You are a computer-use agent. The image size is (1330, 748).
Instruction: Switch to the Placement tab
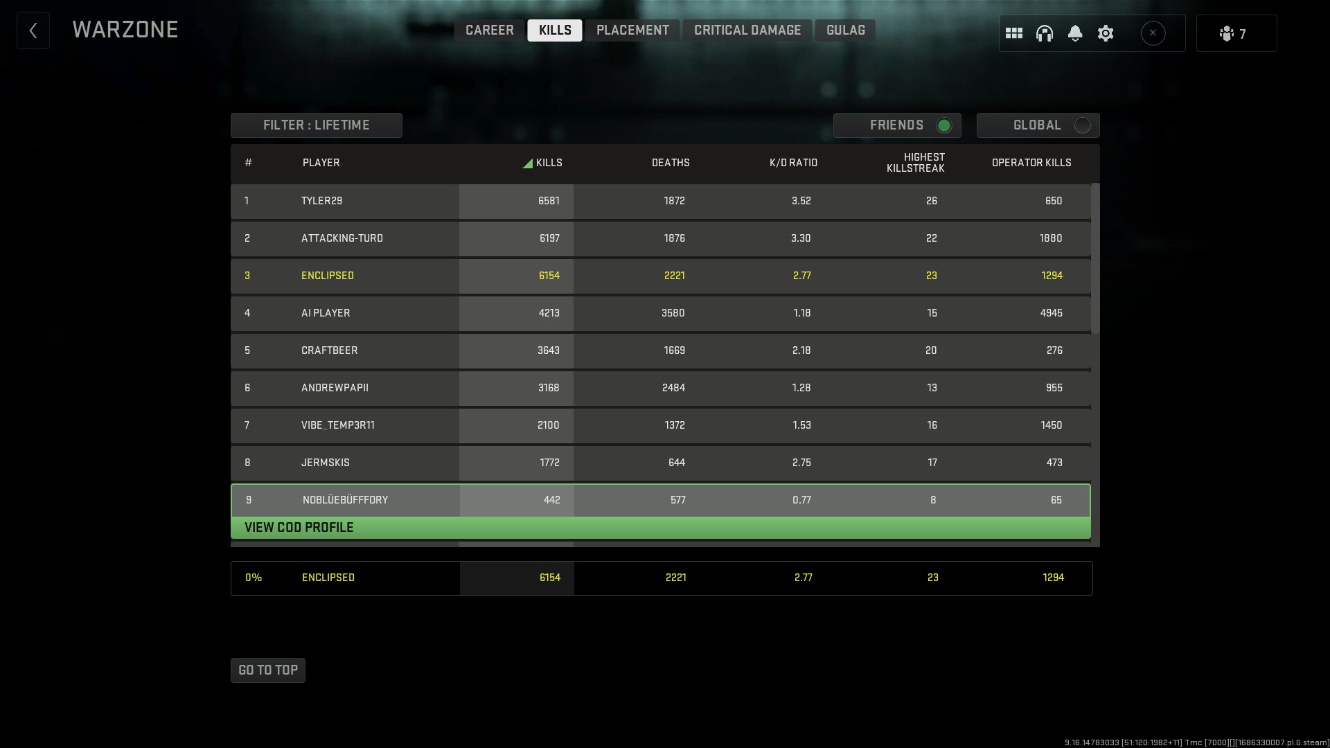click(x=632, y=30)
